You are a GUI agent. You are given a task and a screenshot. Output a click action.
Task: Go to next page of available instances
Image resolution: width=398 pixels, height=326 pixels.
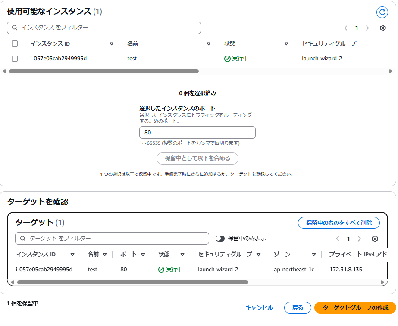(367, 28)
